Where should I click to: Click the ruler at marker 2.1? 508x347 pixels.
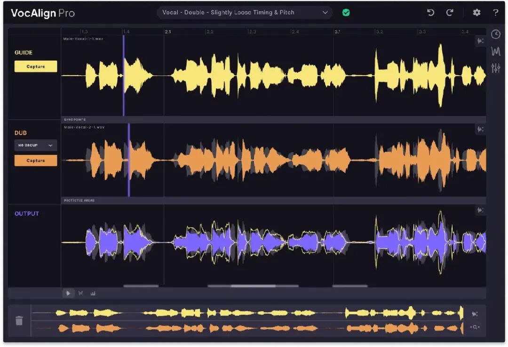point(167,31)
